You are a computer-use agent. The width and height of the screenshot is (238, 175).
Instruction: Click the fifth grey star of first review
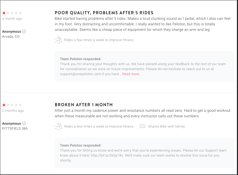tap(20, 13)
